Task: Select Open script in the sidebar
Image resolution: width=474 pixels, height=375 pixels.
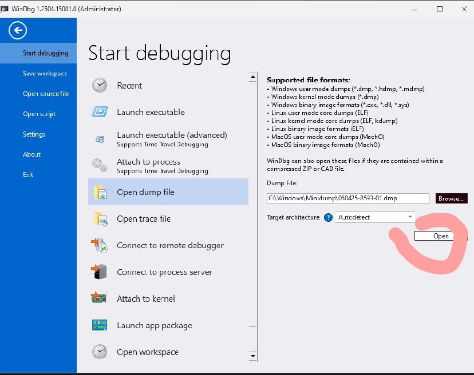Action: click(38, 114)
